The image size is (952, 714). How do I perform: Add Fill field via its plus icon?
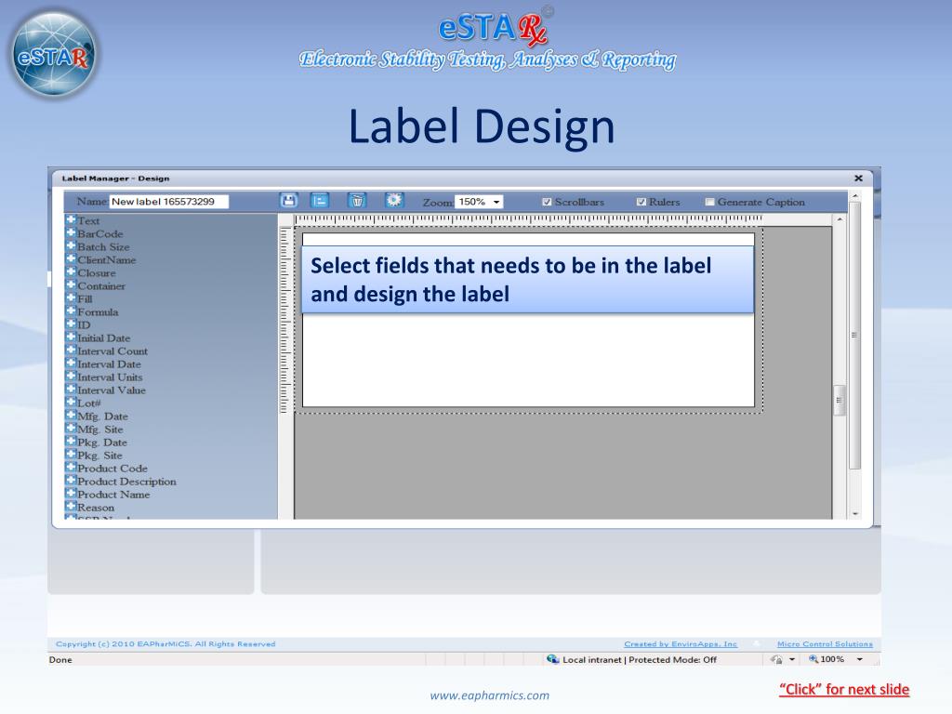coord(71,298)
